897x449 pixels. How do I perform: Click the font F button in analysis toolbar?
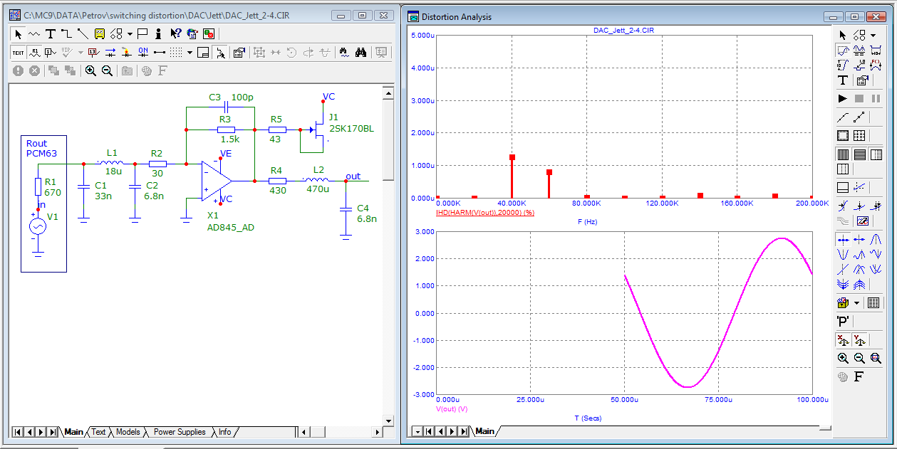click(x=859, y=377)
